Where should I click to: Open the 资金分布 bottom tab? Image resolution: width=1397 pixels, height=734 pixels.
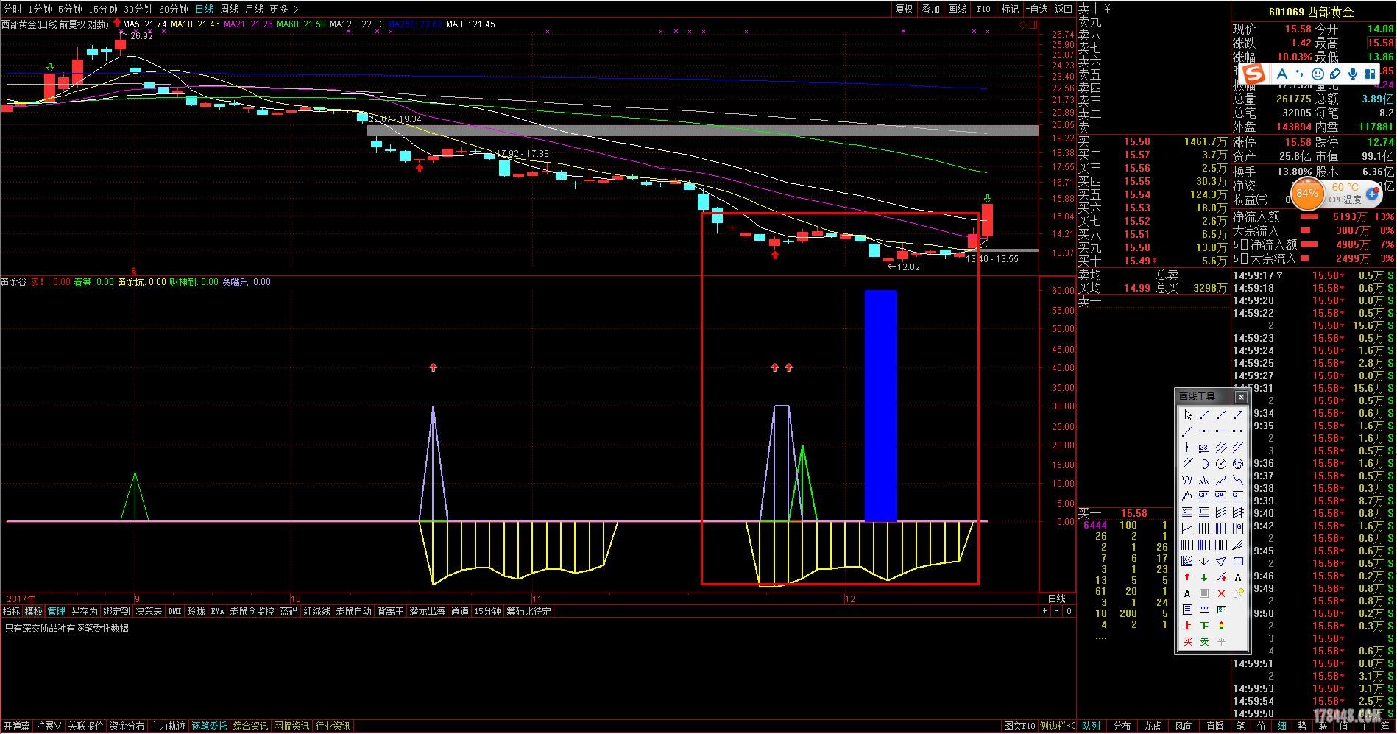pos(127,726)
